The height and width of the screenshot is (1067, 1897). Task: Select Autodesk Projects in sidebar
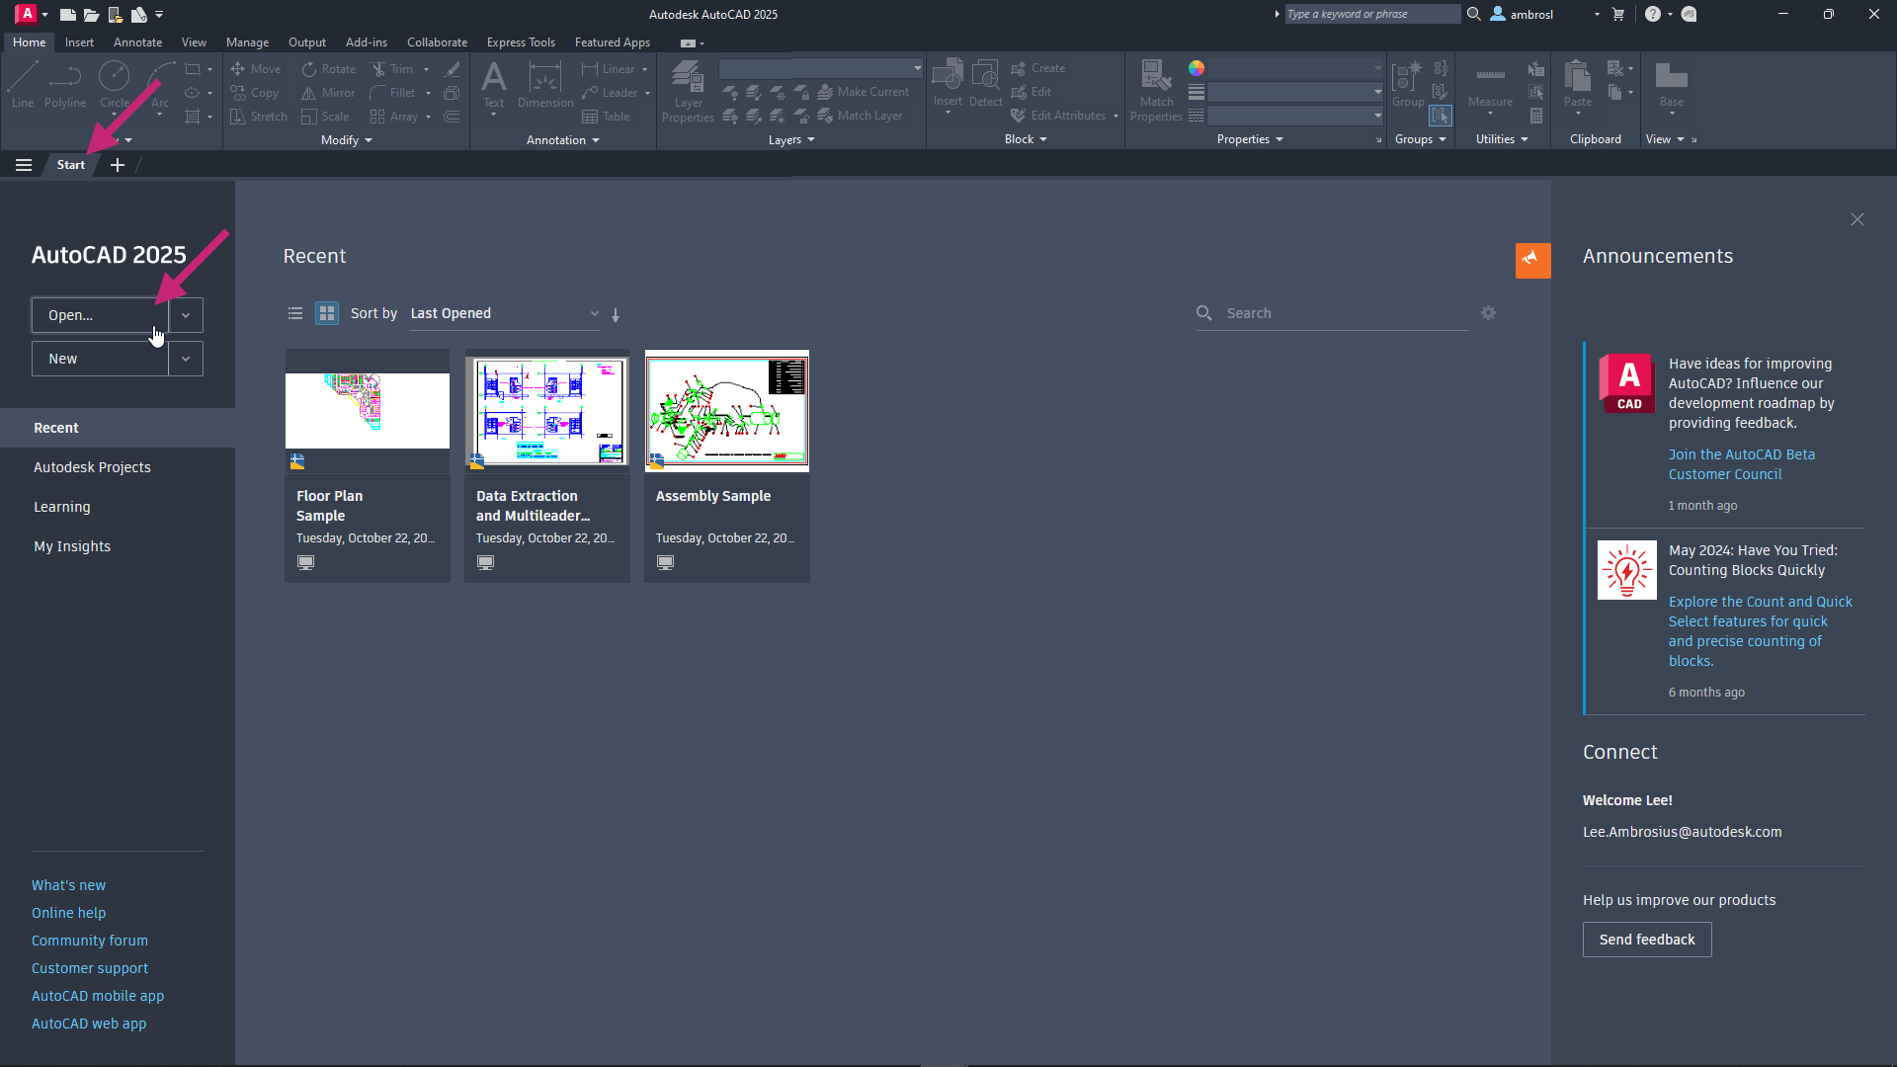tap(92, 467)
